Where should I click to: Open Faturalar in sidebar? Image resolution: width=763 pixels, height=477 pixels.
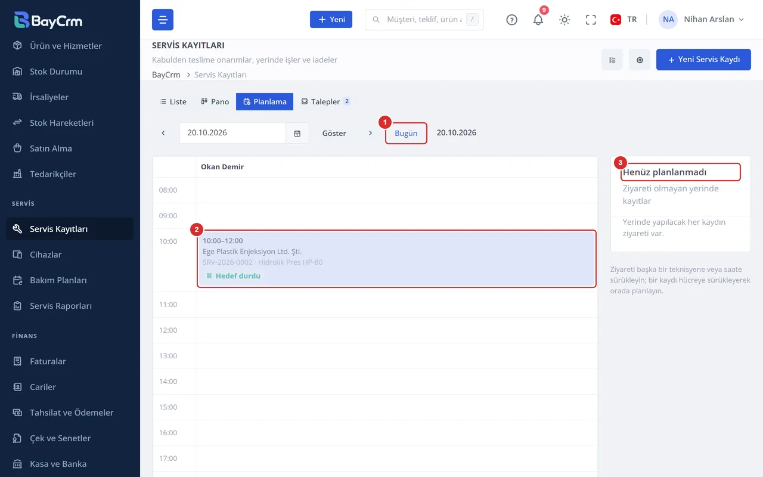click(70, 361)
